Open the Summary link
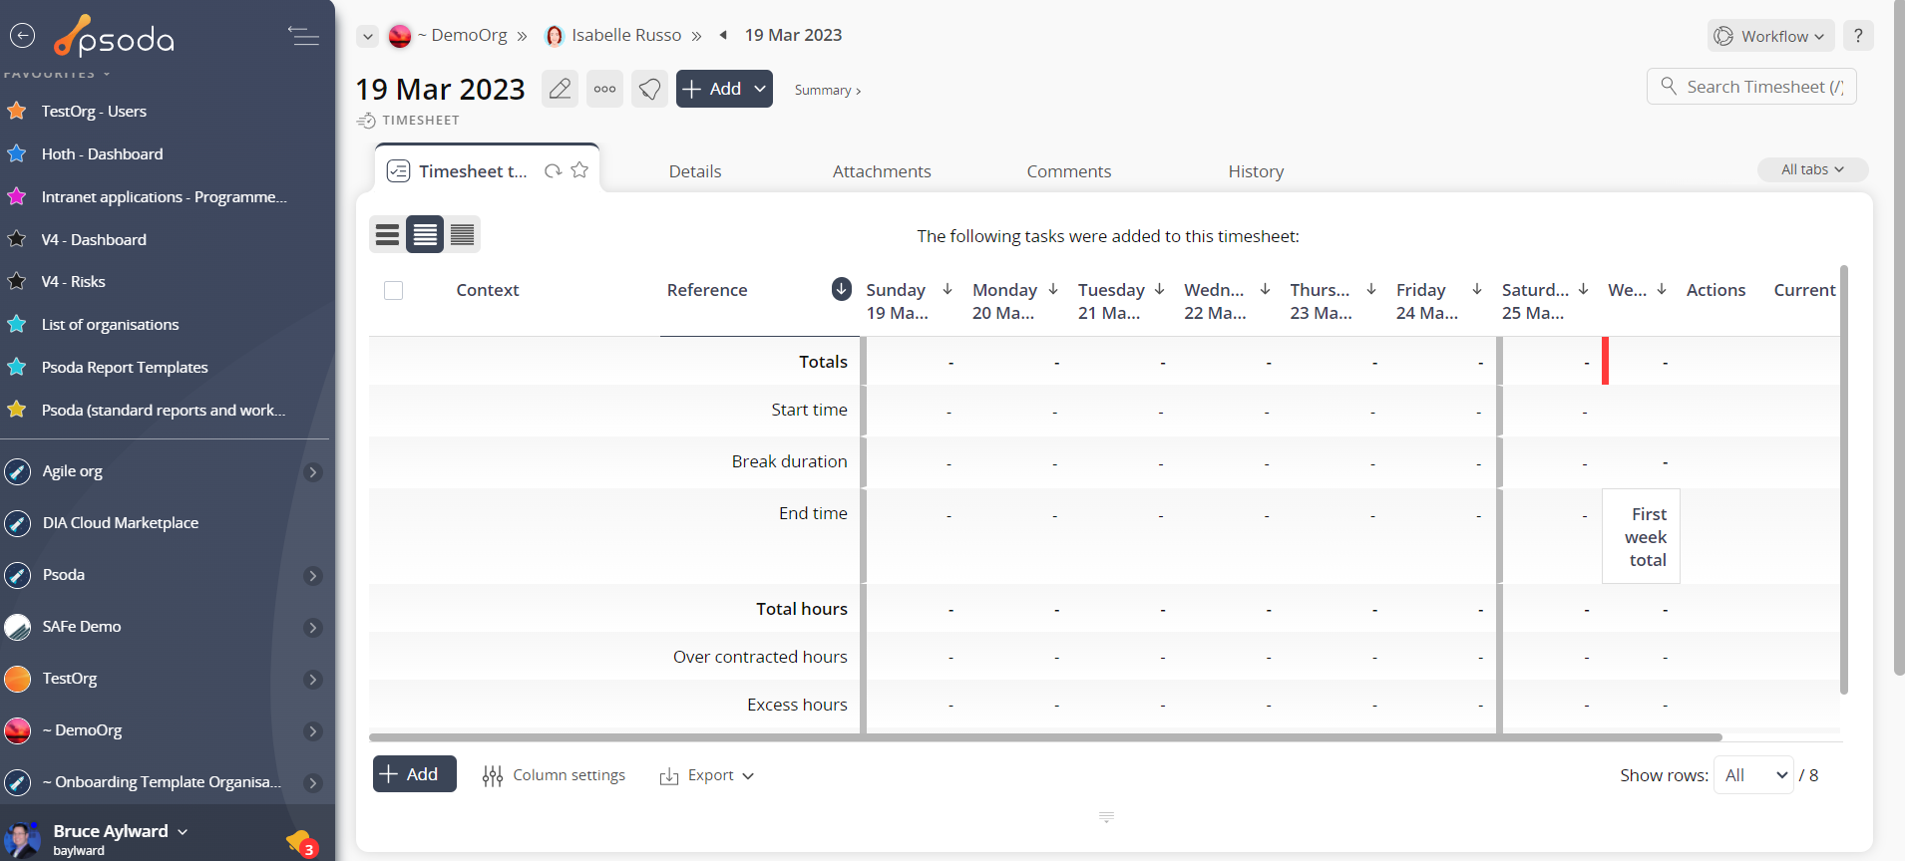This screenshot has height=861, width=1905. pos(828,90)
